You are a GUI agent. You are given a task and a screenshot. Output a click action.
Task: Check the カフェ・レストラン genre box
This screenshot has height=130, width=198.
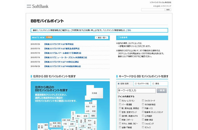click(120, 100)
